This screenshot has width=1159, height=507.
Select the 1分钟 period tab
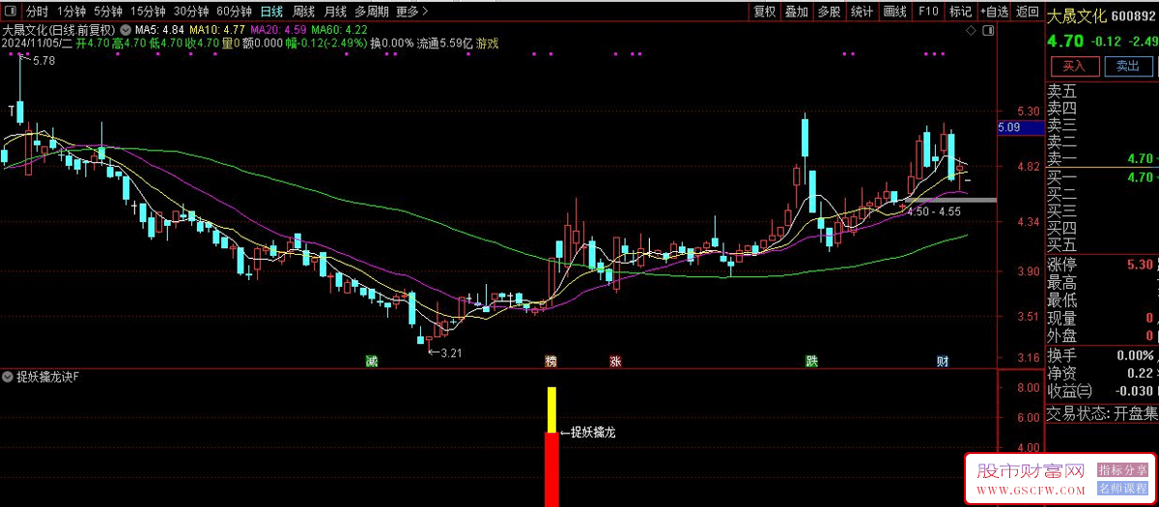[71, 12]
